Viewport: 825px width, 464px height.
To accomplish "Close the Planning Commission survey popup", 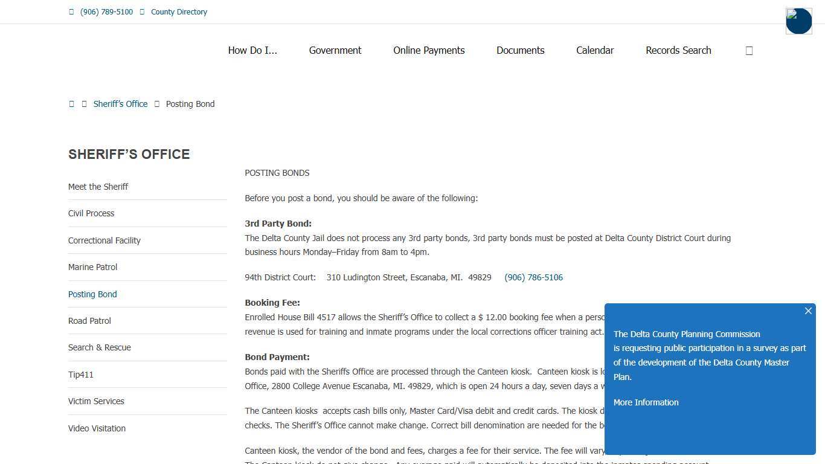I will pos(808,311).
